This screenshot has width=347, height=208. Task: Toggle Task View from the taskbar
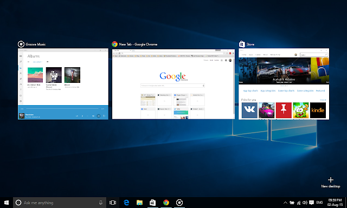tap(113, 203)
